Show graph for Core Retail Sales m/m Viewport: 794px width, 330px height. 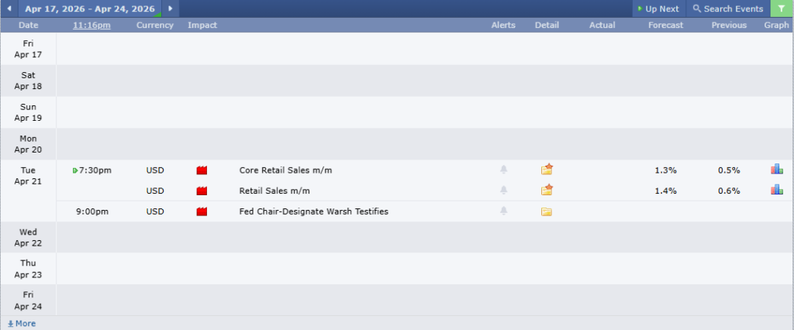click(x=776, y=170)
